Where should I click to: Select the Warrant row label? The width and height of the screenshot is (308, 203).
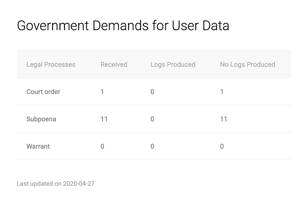tap(38, 146)
